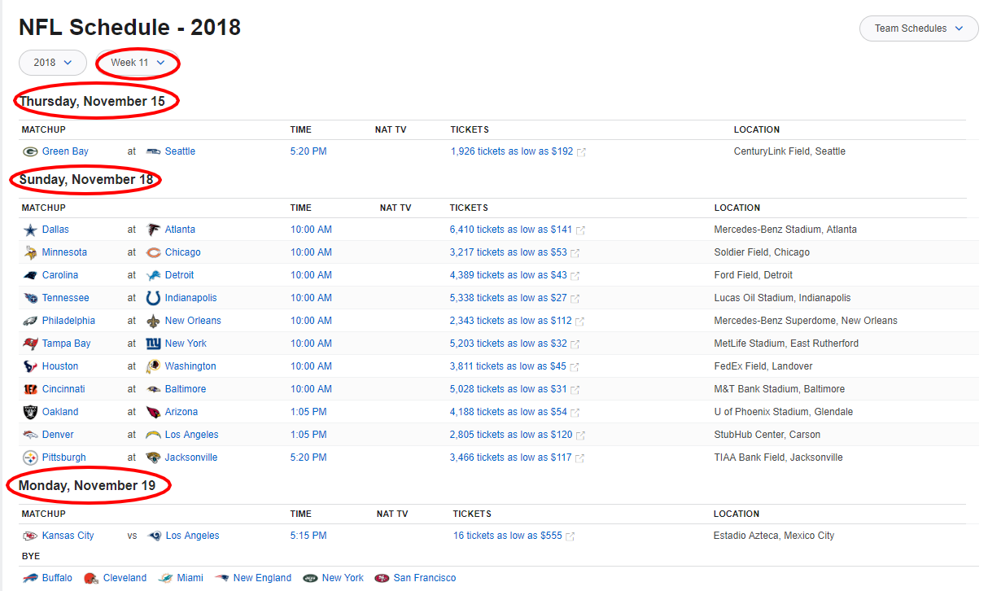Open 4,188 tickets as low as $54
This screenshot has width=988, height=591.
point(509,412)
